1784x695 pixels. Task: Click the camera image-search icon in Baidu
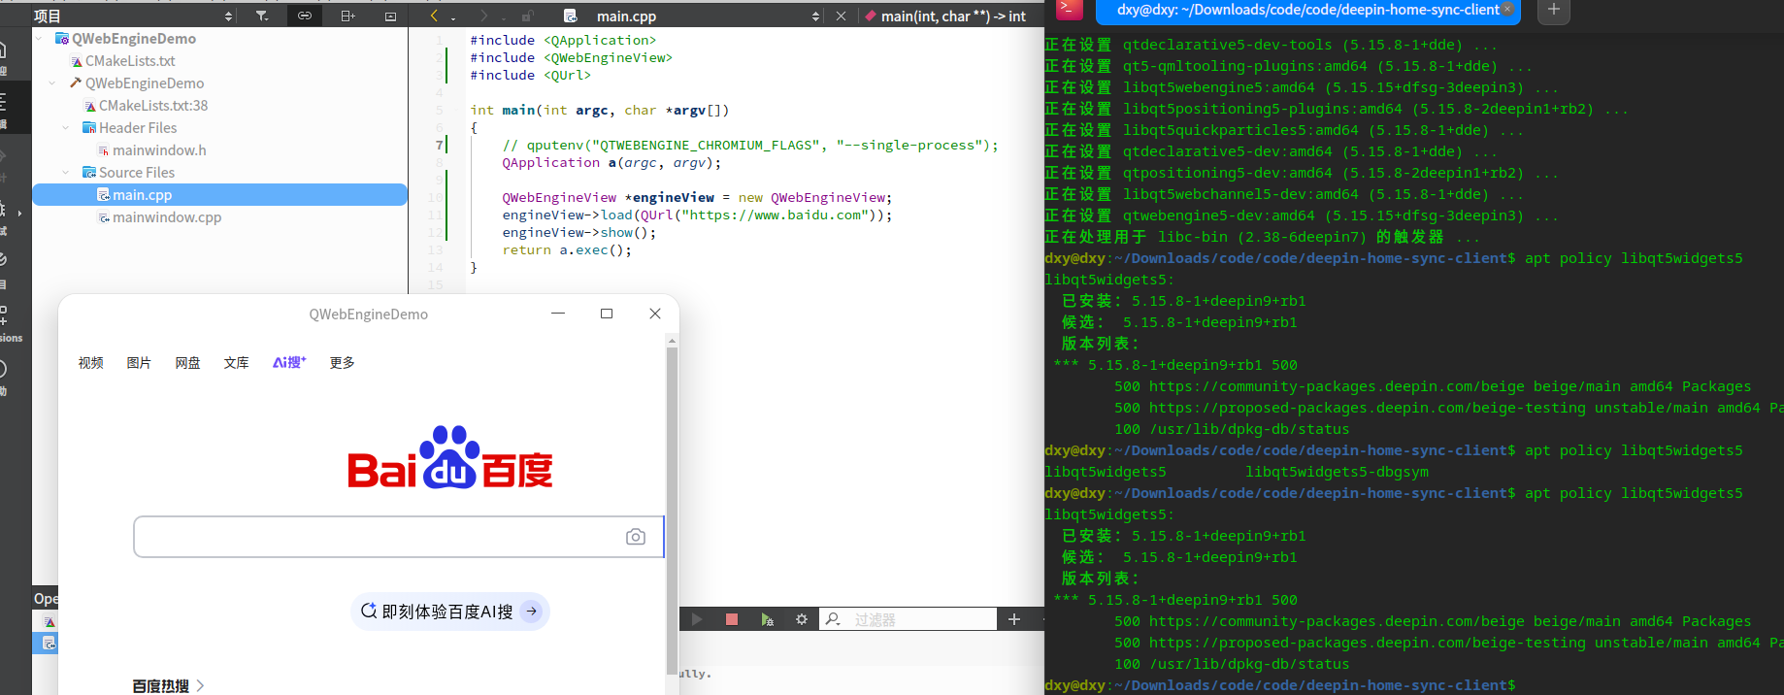tap(636, 537)
